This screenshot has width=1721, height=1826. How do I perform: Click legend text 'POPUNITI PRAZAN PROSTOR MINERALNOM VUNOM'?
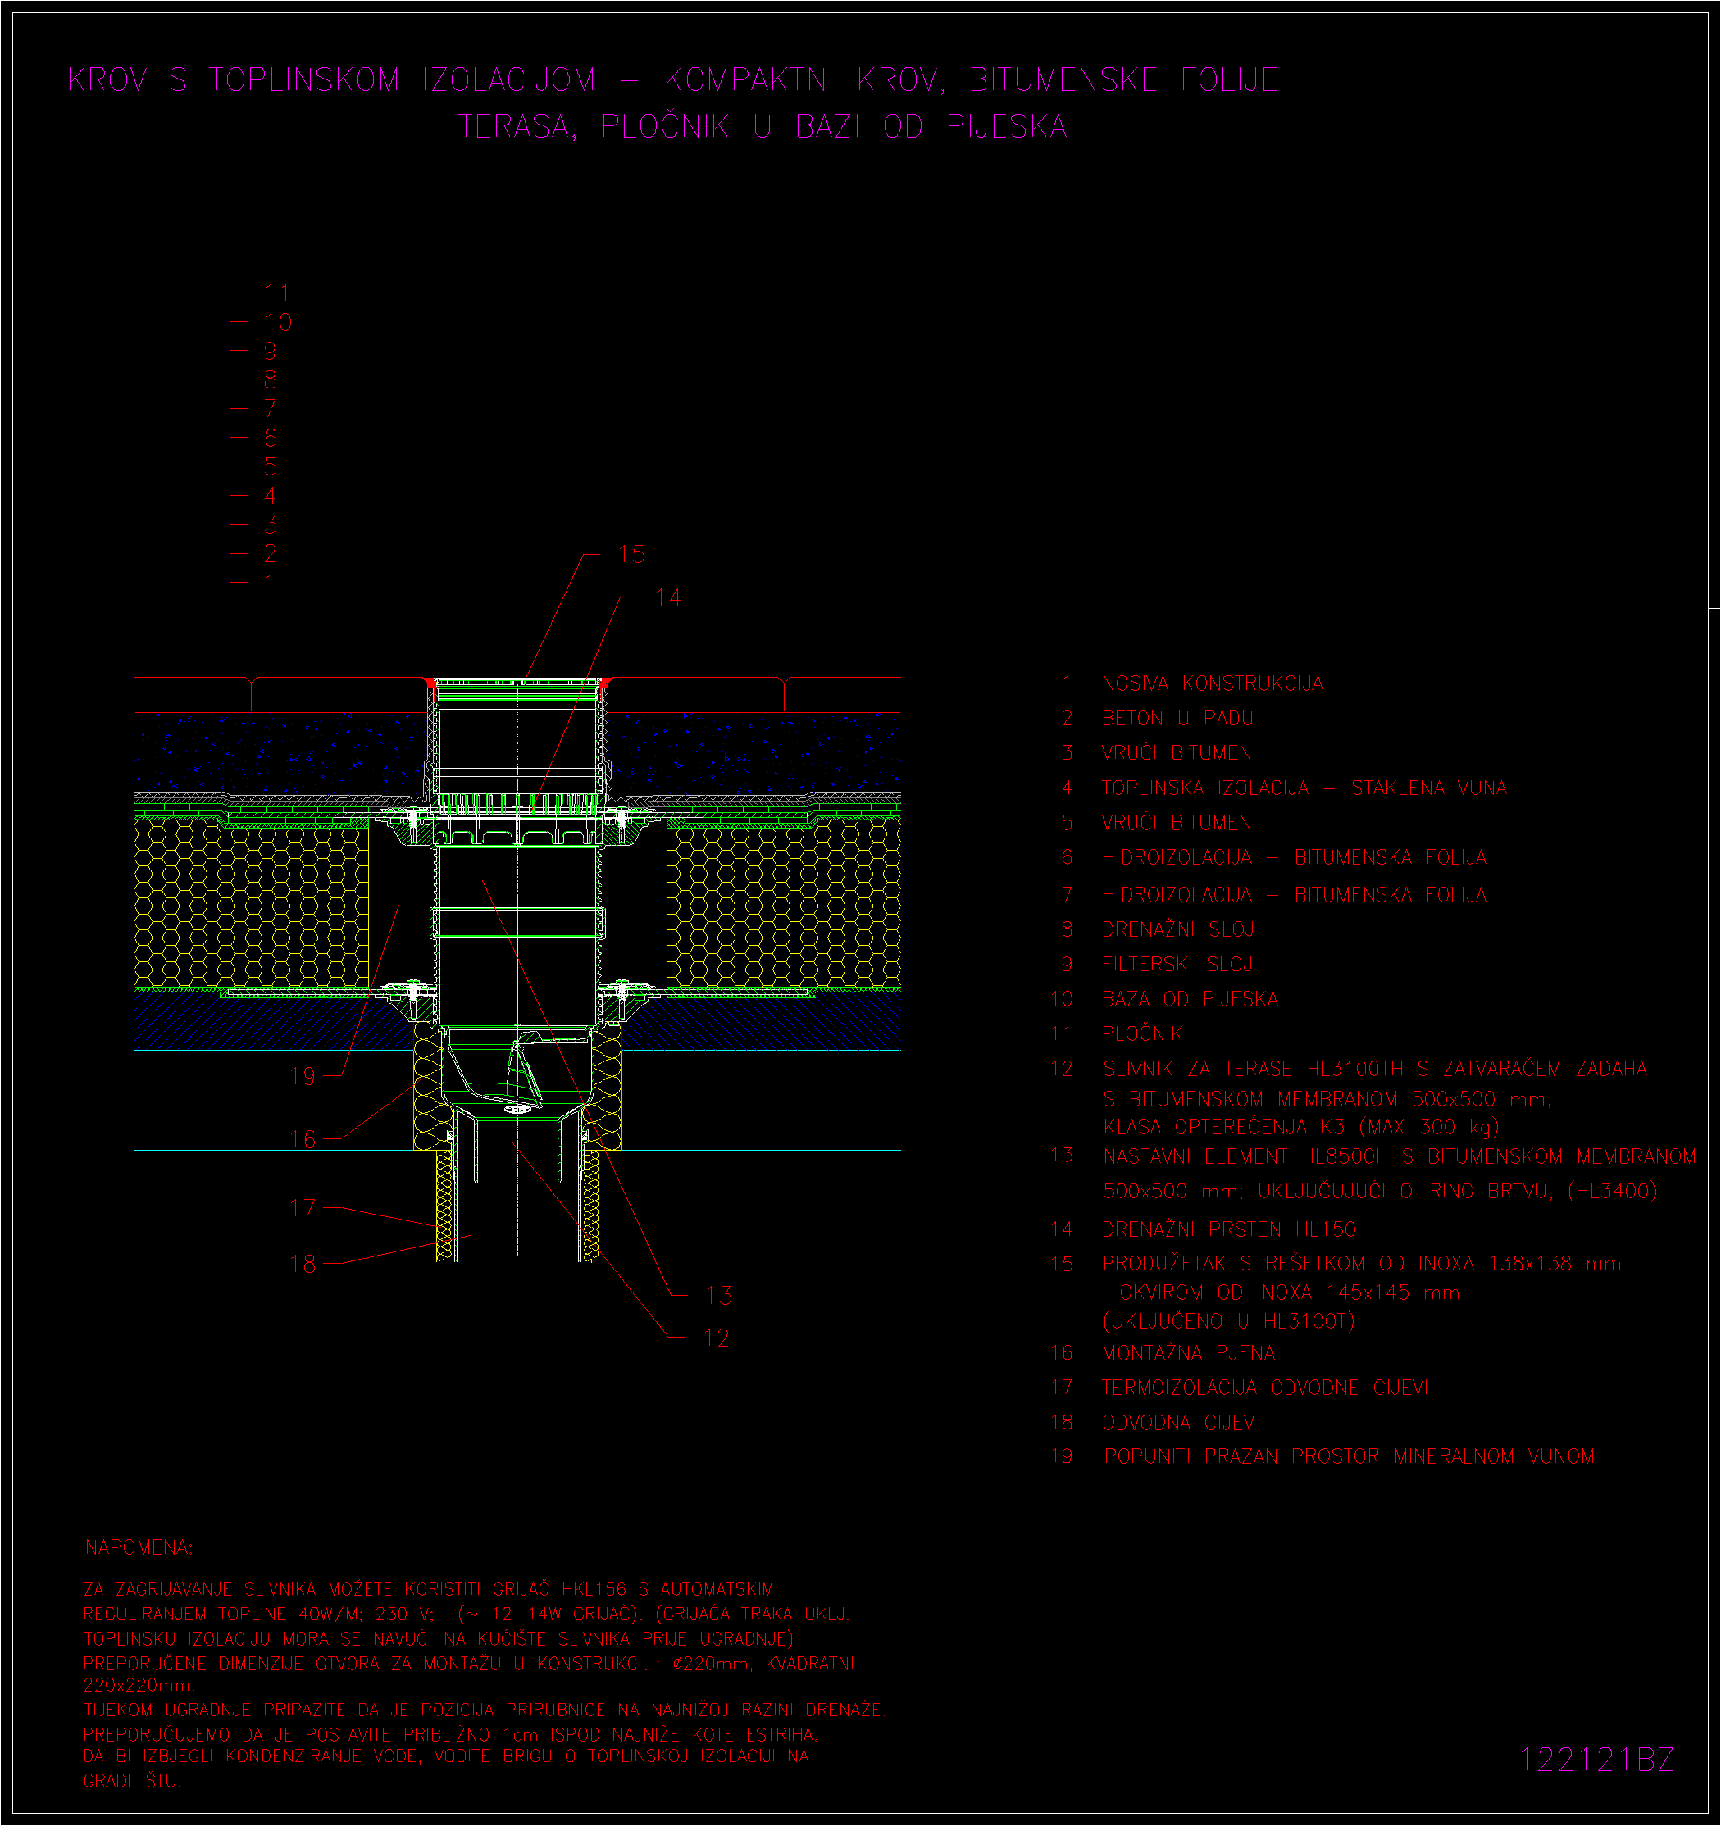1349,1456
